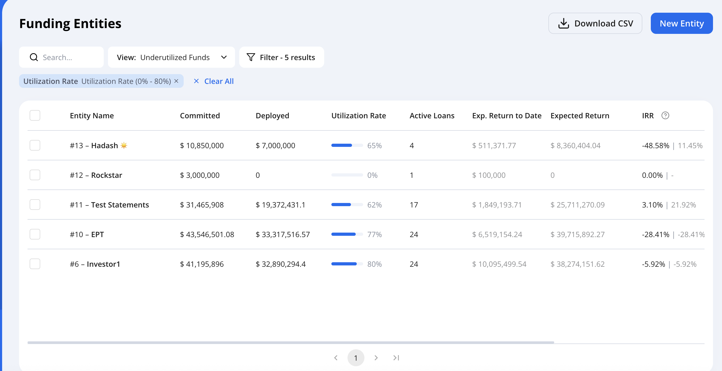The image size is (722, 371).
Task: Click the X icon beside Clear All
Action: pos(196,81)
